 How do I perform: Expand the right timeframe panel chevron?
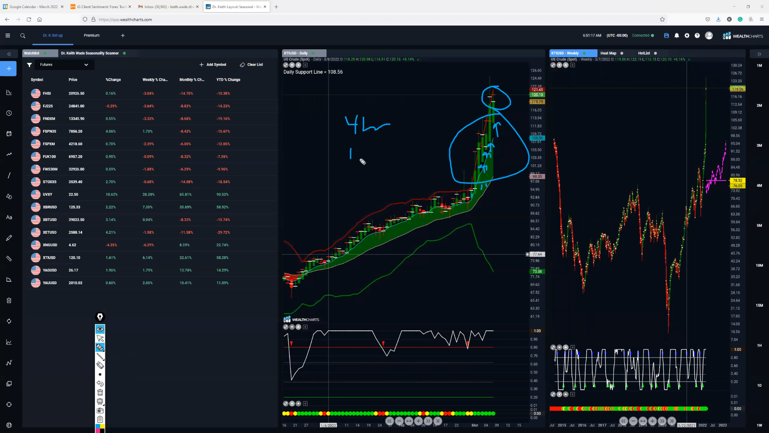759,54
